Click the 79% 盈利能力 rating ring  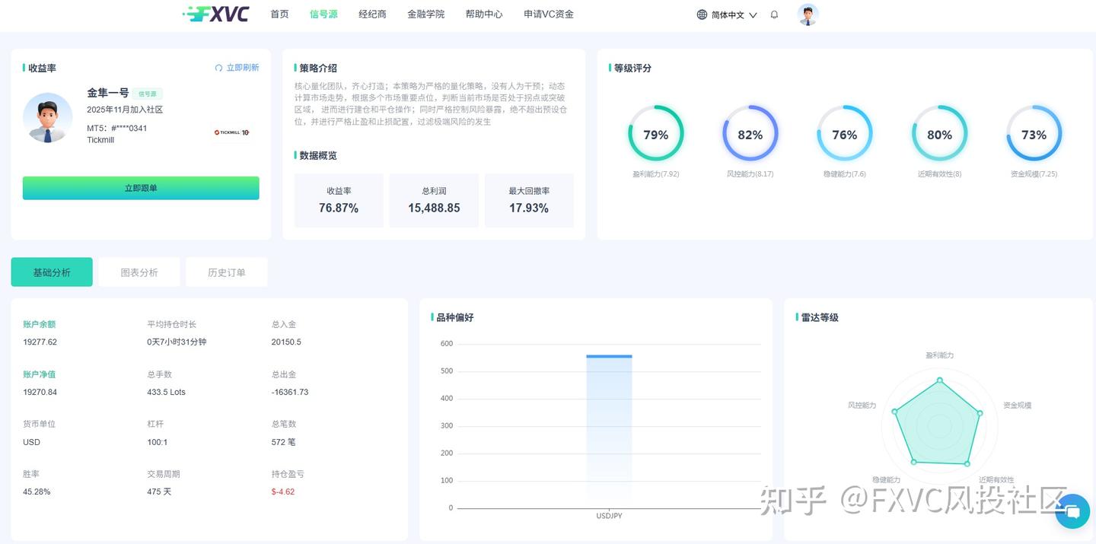(655, 134)
